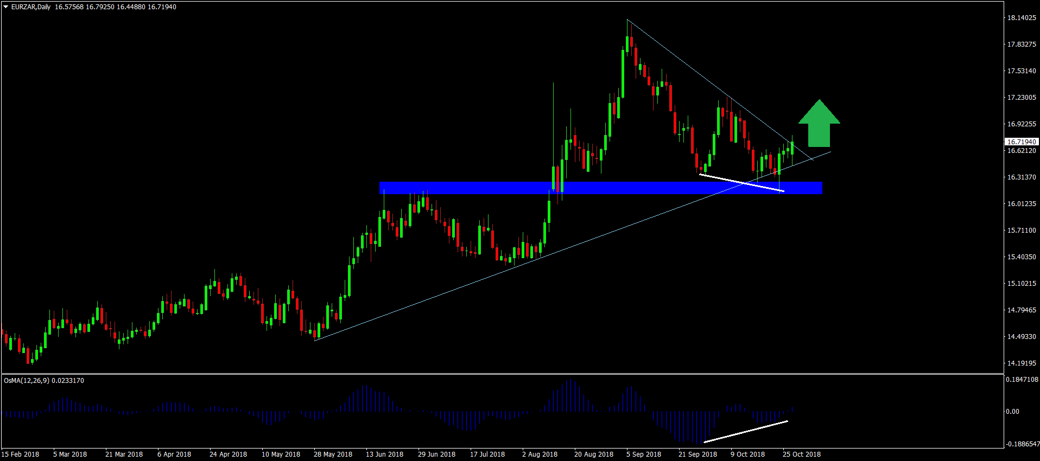The width and height of the screenshot is (1040, 461).
Task: Click the 25 Oct 2018 date label
Action: [802, 454]
